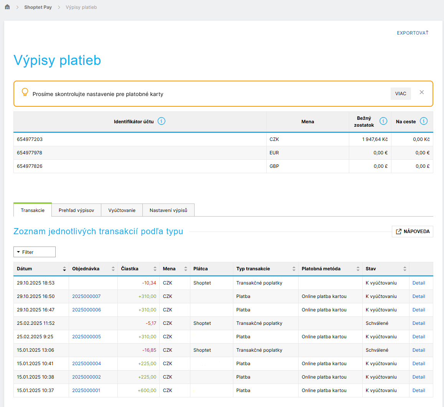Sort table by Stav column arrows

pos(404,269)
